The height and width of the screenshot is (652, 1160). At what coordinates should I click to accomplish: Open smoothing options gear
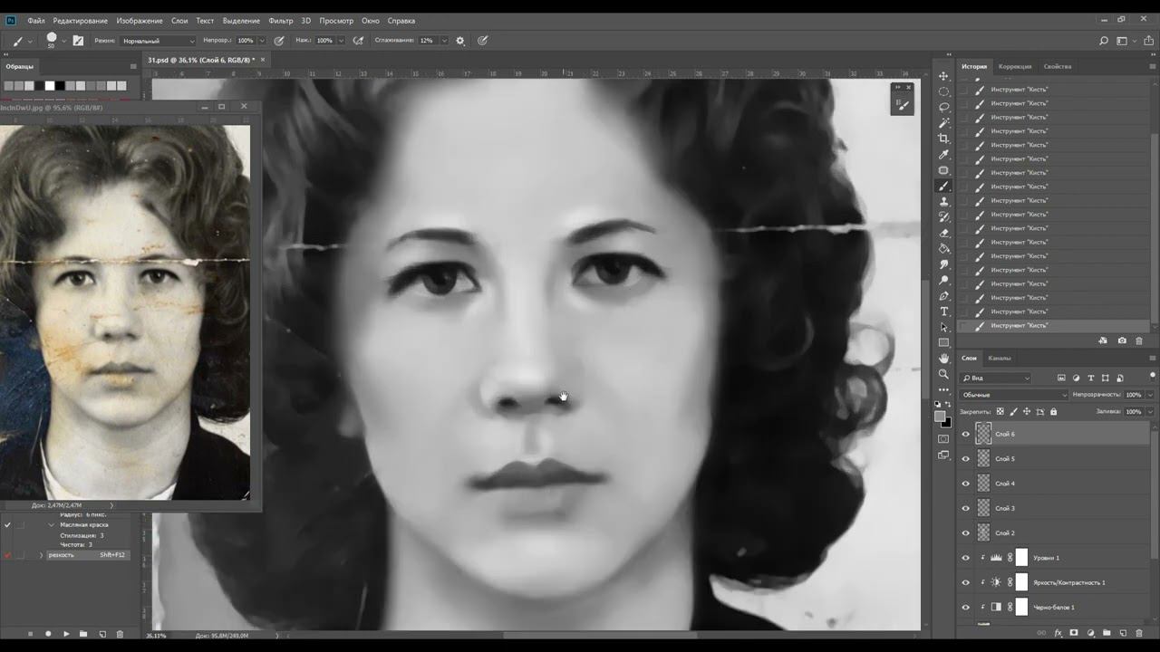pyautogui.click(x=460, y=41)
